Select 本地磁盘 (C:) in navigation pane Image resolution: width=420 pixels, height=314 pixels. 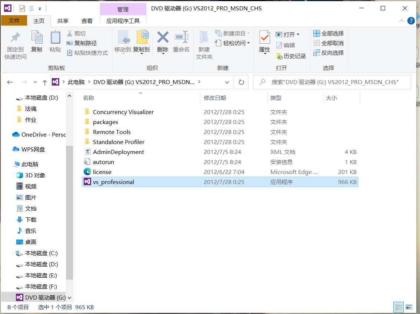[x=37, y=253]
